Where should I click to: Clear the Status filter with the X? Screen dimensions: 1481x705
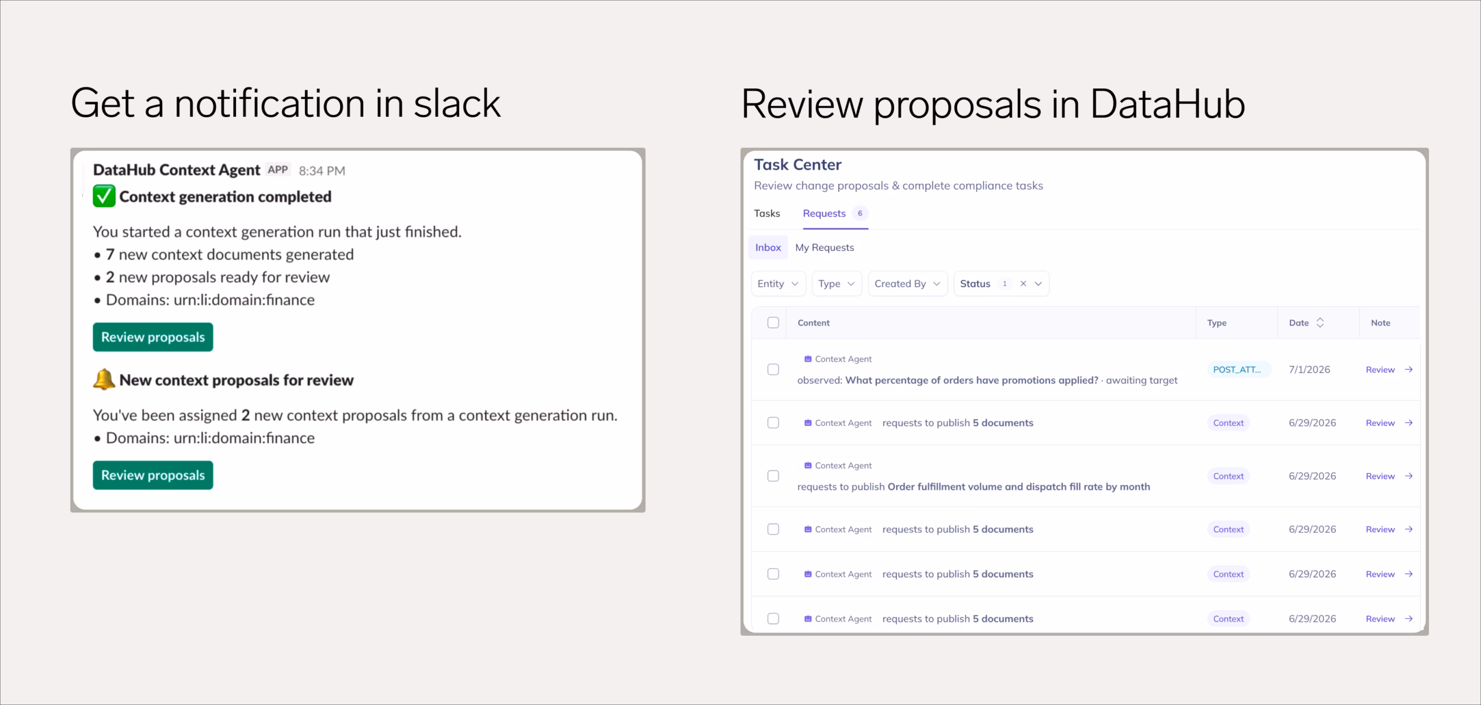tap(1023, 284)
